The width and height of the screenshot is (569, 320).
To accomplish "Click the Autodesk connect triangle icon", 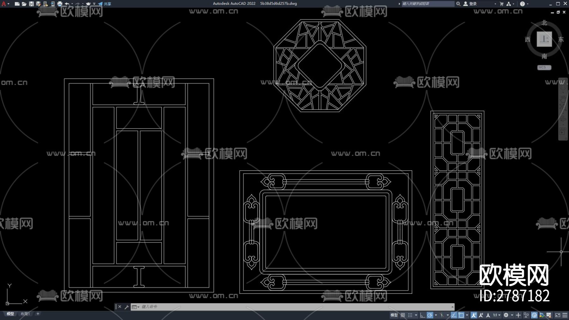I will point(509,4).
